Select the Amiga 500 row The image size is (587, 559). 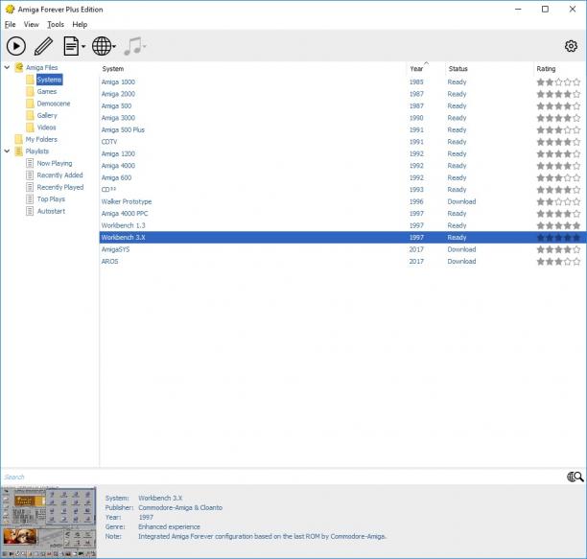342,105
